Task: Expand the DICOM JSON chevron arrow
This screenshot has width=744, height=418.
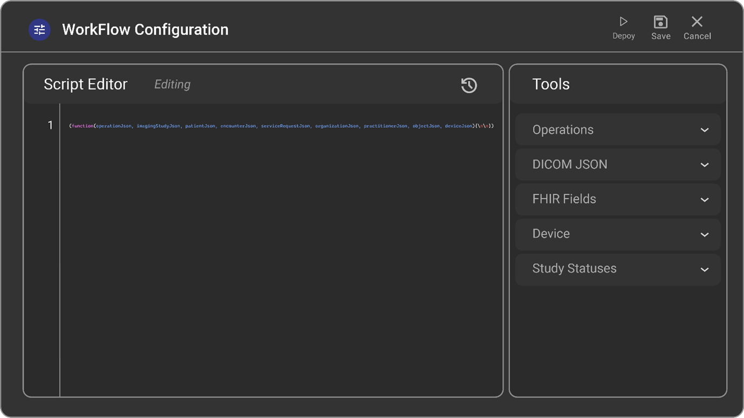Action: tap(704, 165)
